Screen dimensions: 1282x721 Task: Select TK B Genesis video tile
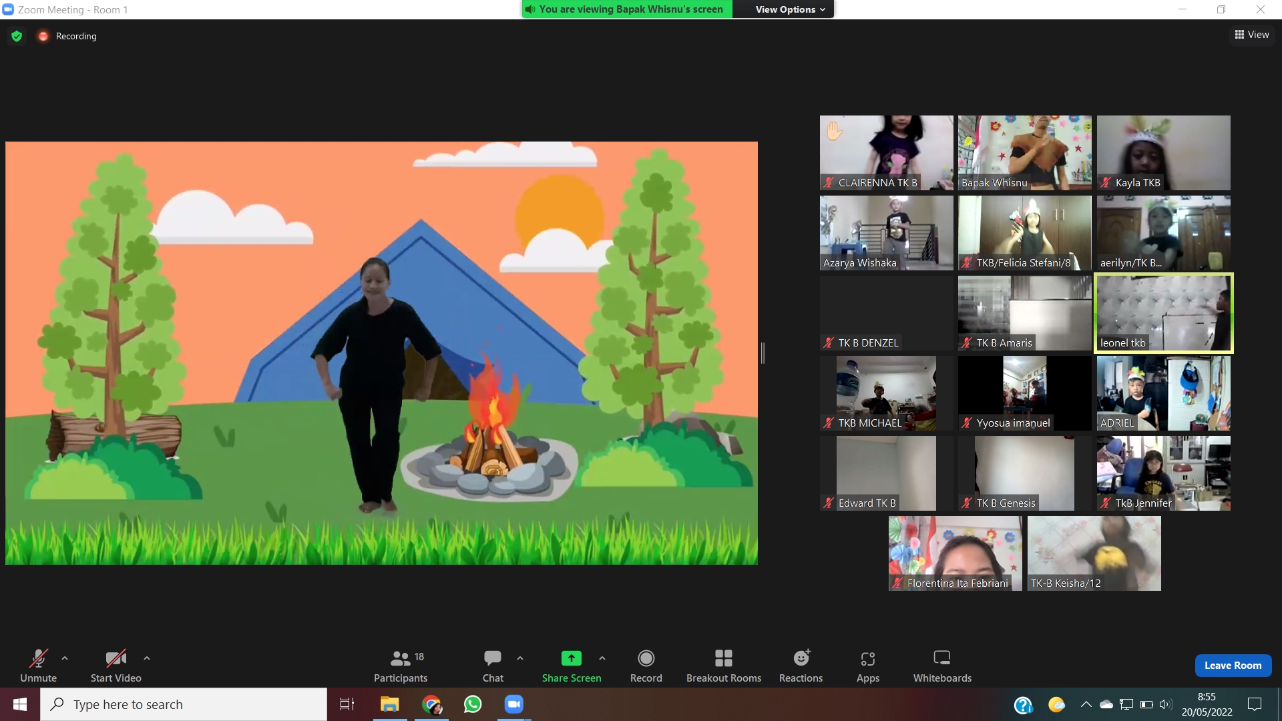[x=1024, y=473]
